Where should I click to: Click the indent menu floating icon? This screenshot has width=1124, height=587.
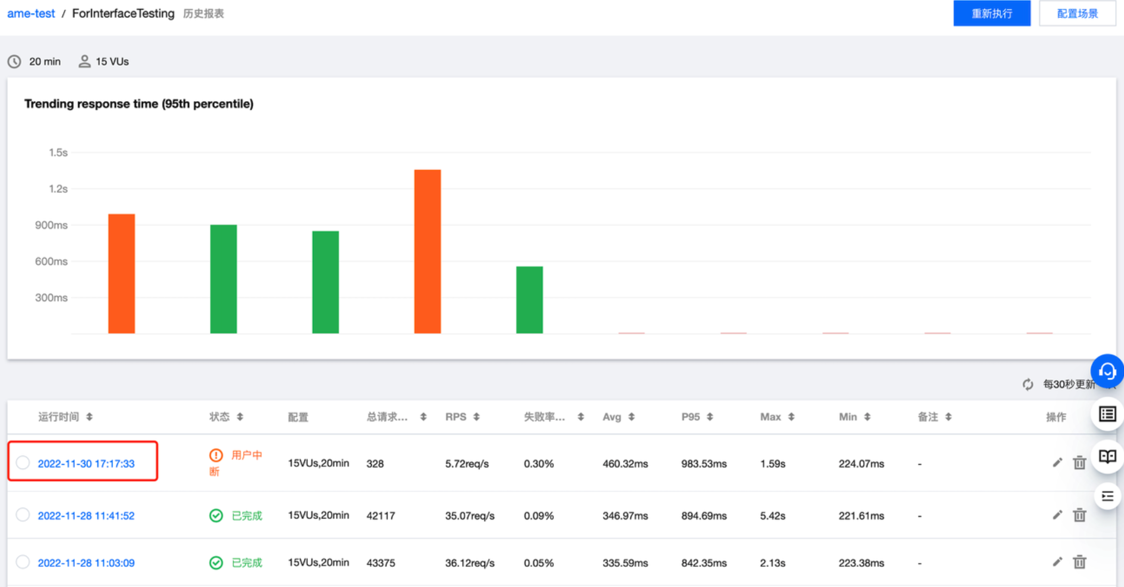coord(1107,496)
